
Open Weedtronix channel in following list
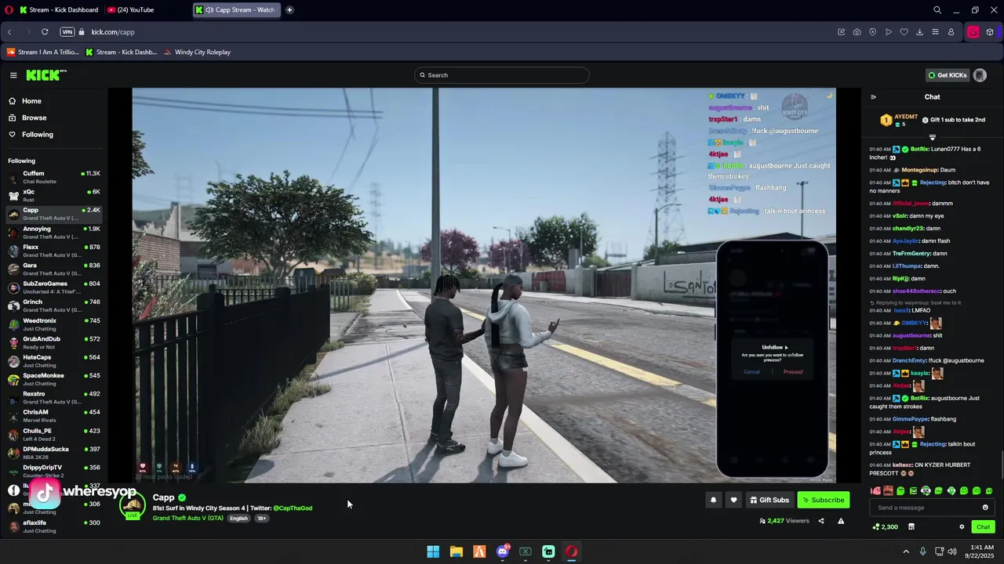(53, 324)
